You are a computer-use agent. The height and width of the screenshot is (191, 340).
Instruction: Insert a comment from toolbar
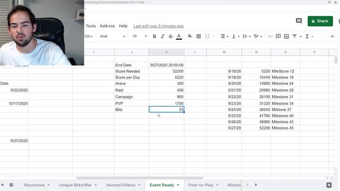(278, 36)
